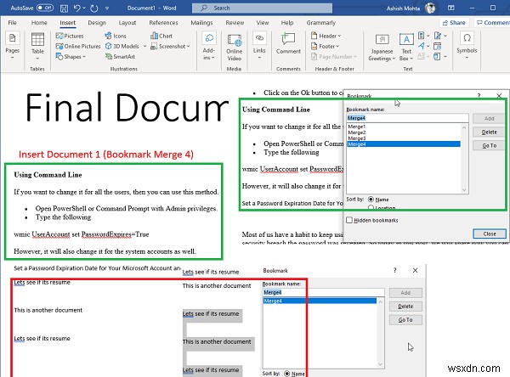Add a new Comment
The width and height of the screenshot is (510, 377).
pos(288,43)
